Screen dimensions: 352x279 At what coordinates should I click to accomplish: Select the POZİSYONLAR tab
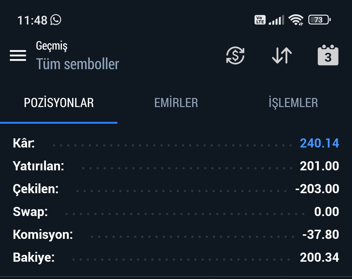point(59,103)
